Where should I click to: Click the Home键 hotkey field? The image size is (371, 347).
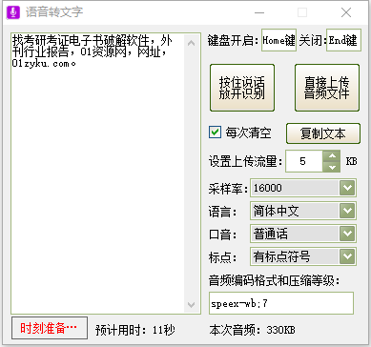278,40
